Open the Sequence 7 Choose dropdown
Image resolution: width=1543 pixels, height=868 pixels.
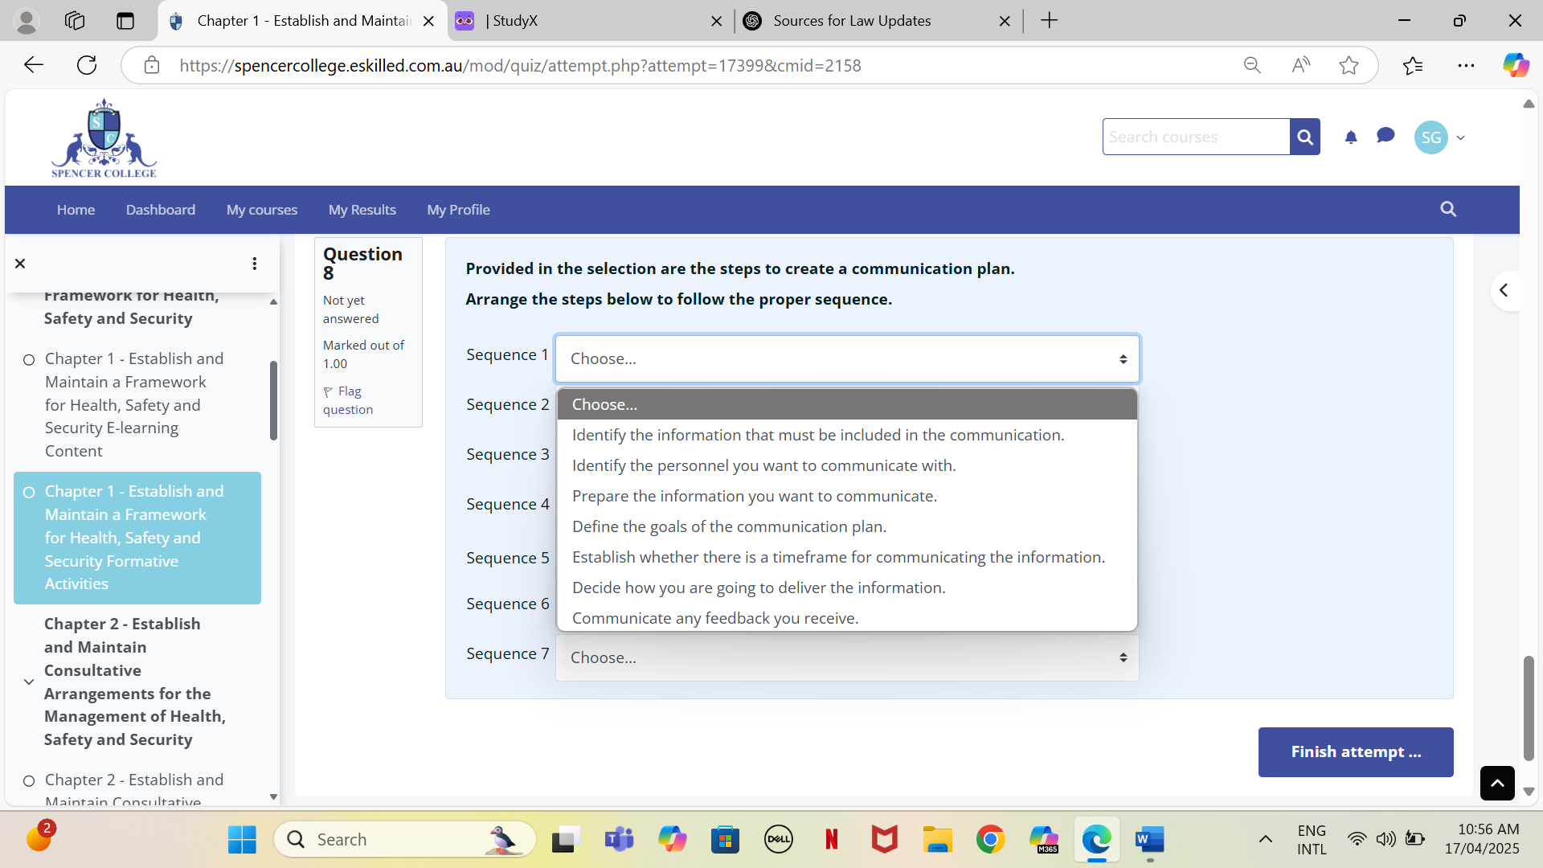click(x=845, y=657)
